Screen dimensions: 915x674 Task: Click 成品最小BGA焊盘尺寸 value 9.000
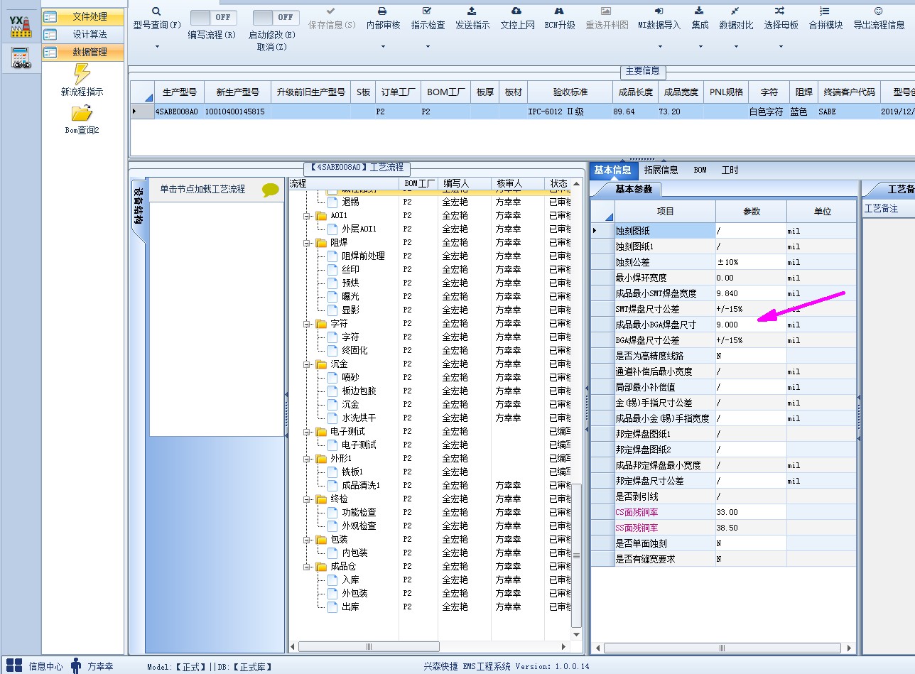[x=751, y=325]
